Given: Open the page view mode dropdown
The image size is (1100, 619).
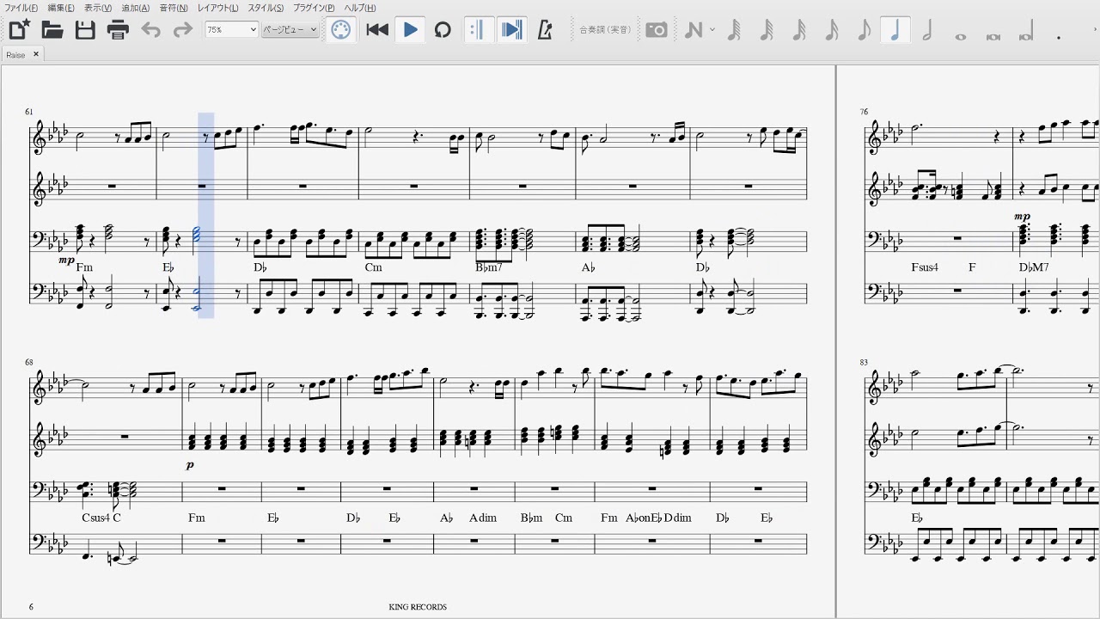Looking at the screenshot, I should pos(290,30).
